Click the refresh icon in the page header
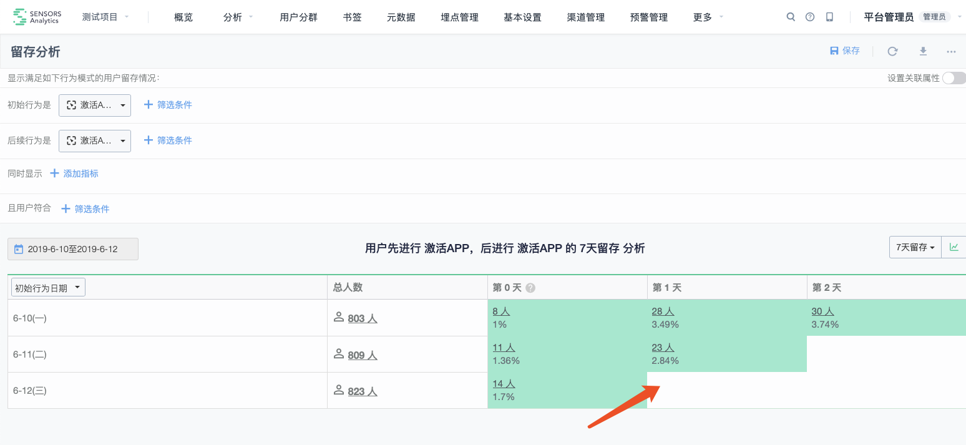This screenshot has width=966, height=445. (892, 51)
